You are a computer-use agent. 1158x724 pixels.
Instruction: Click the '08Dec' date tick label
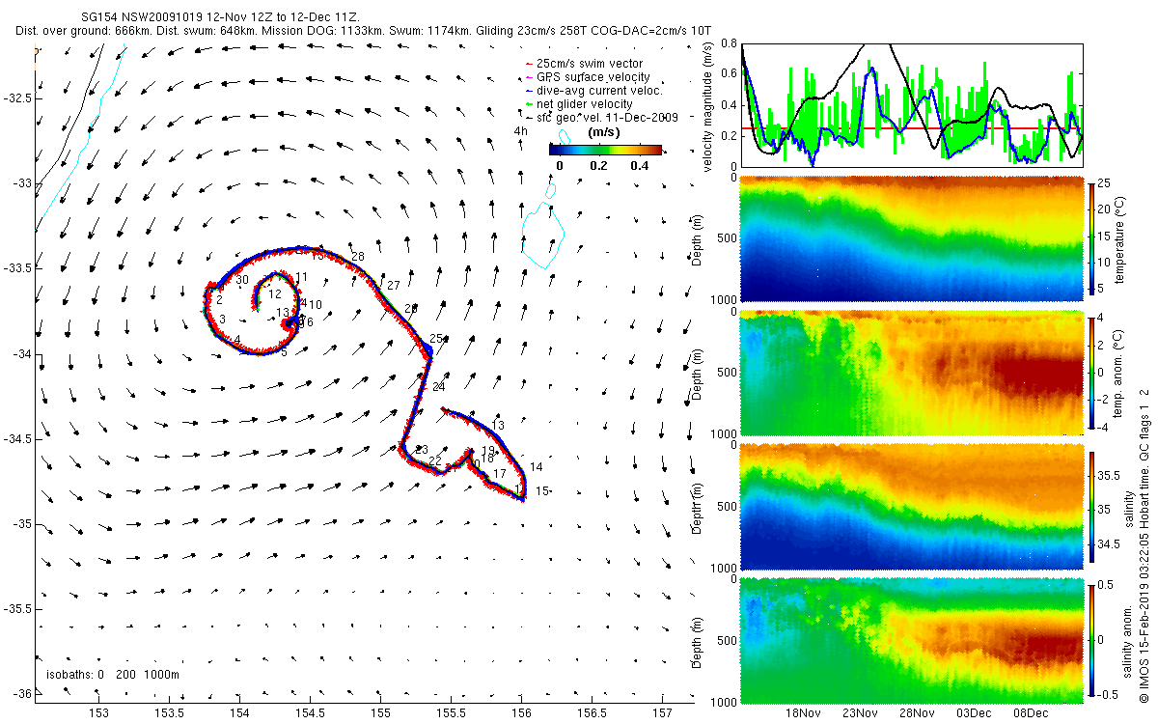pyautogui.click(x=1031, y=713)
